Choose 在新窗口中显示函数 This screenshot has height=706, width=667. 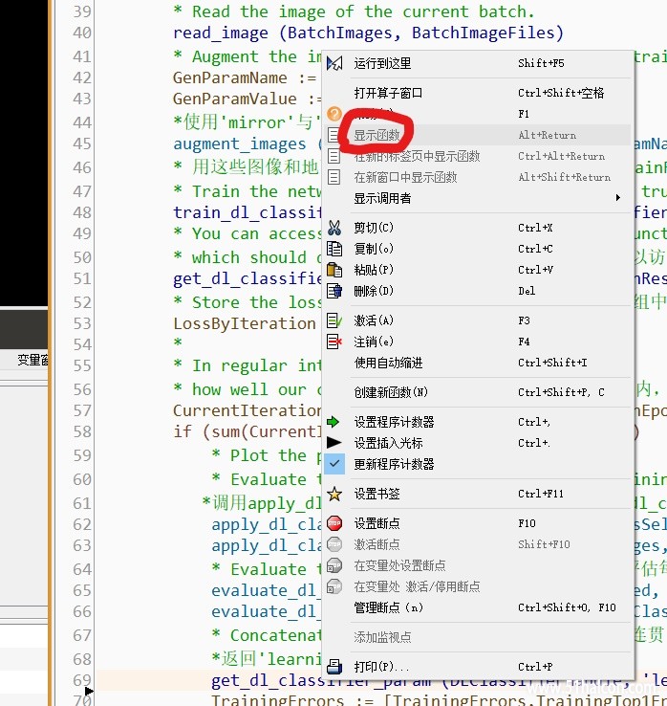(x=478, y=177)
